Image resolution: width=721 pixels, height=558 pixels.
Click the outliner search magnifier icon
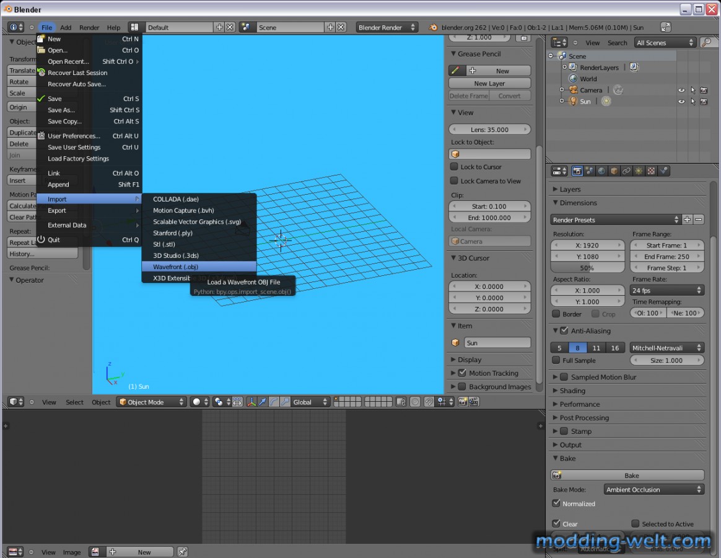pos(707,42)
